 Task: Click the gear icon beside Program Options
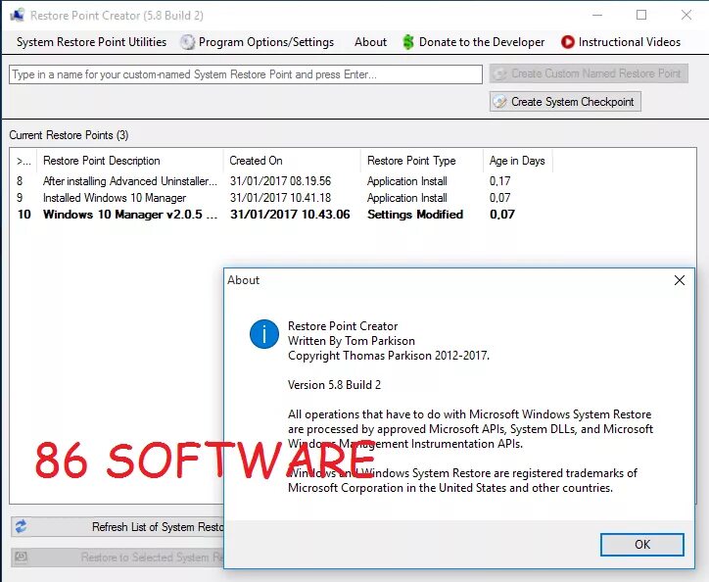pos(187,42)
